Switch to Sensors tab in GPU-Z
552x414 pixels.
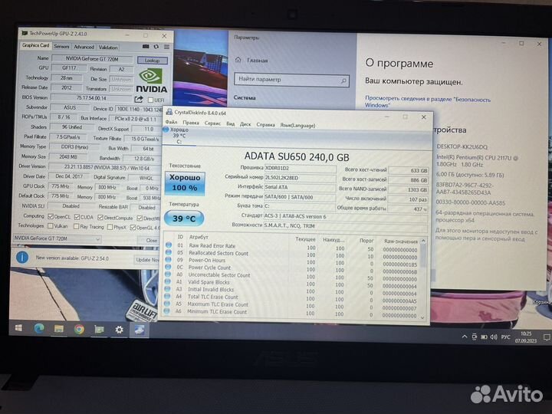[61, 47]
